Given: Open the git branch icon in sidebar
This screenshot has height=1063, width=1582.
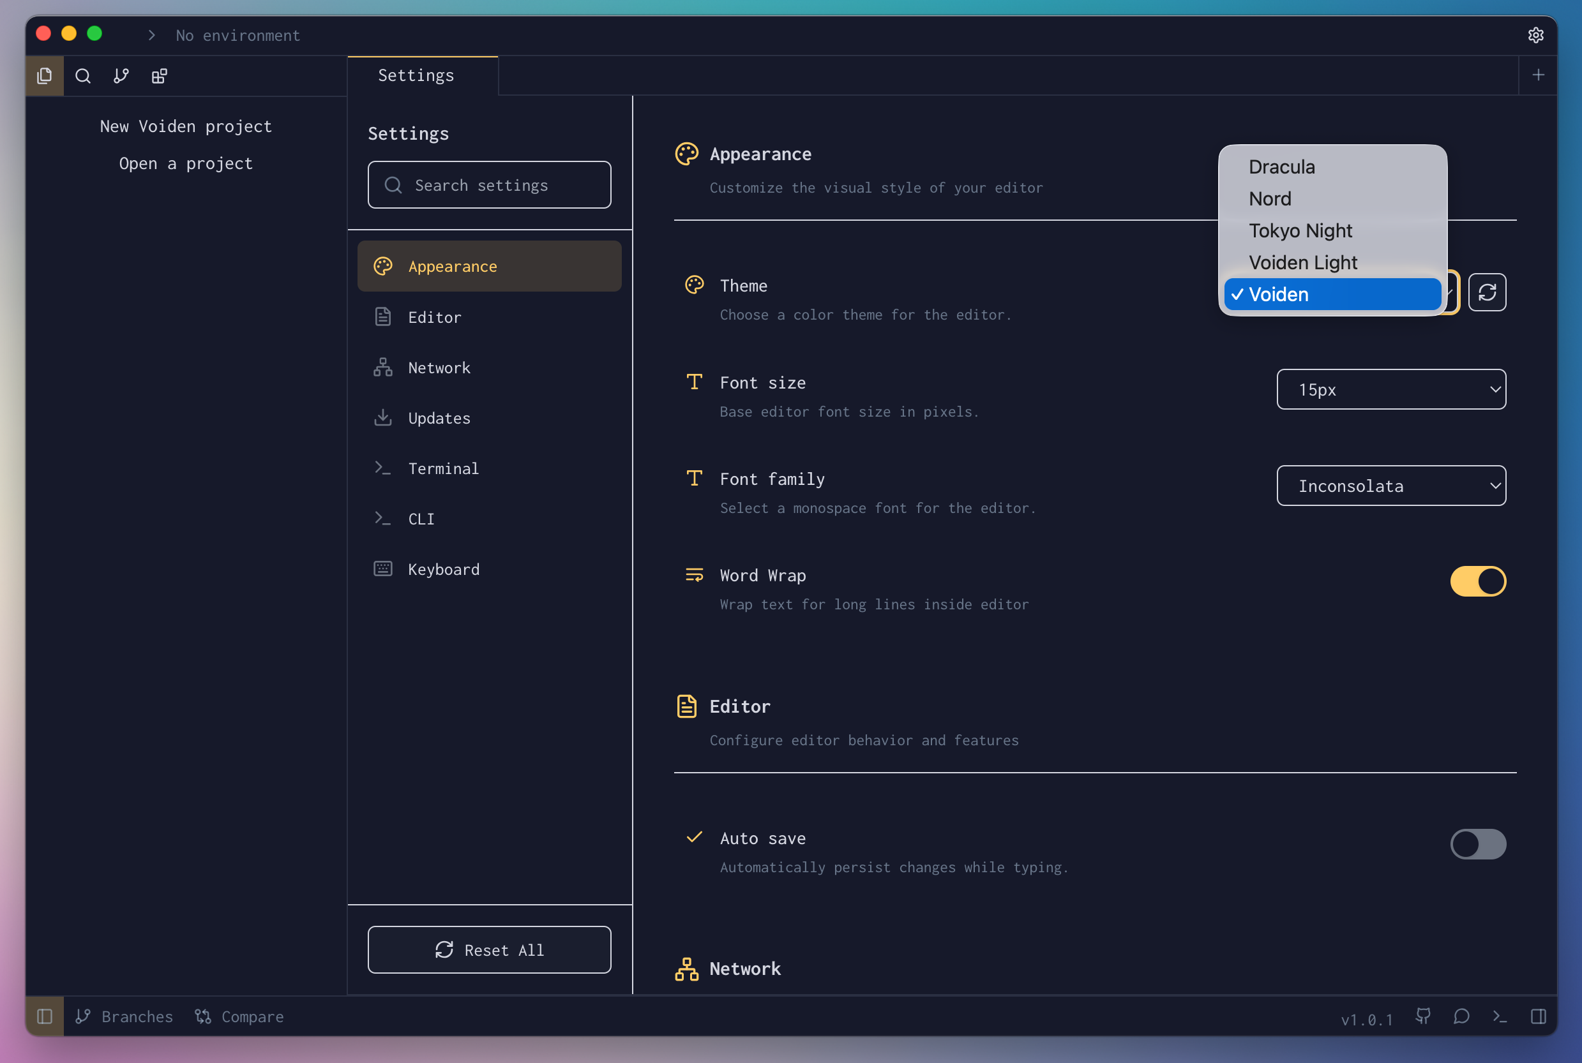Looking at the screenshot, I should (x=121, y=76).
